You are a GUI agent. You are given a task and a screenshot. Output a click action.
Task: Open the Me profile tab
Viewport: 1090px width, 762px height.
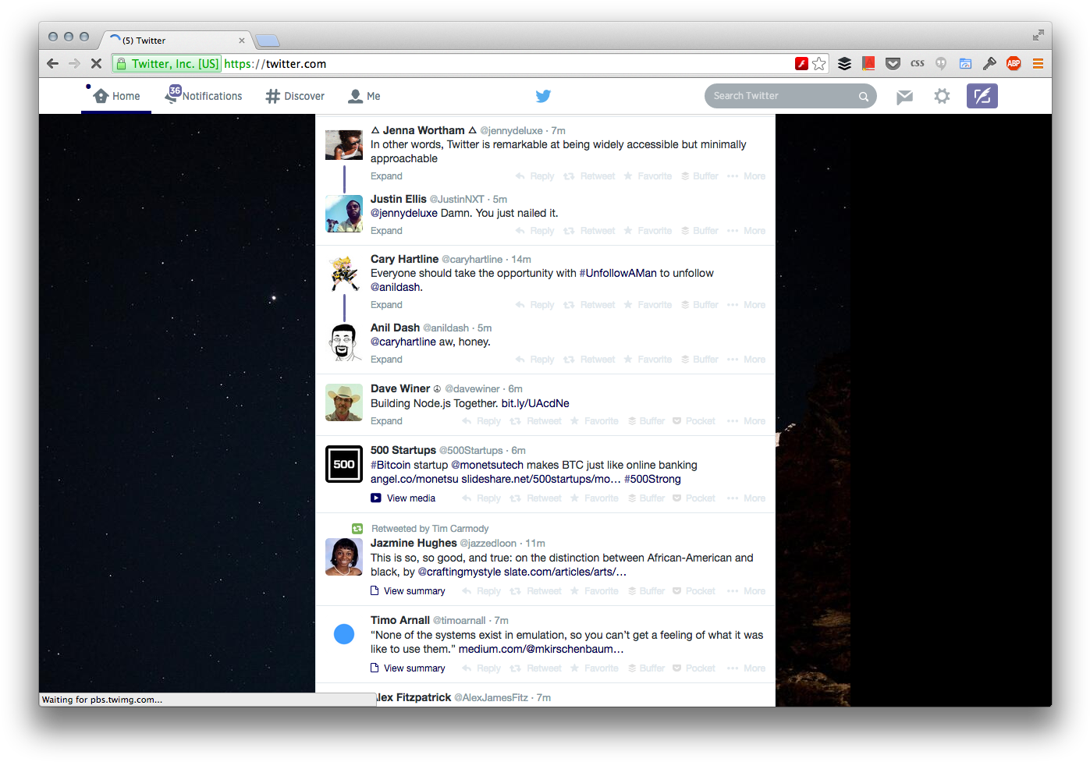tap(364, 96)
